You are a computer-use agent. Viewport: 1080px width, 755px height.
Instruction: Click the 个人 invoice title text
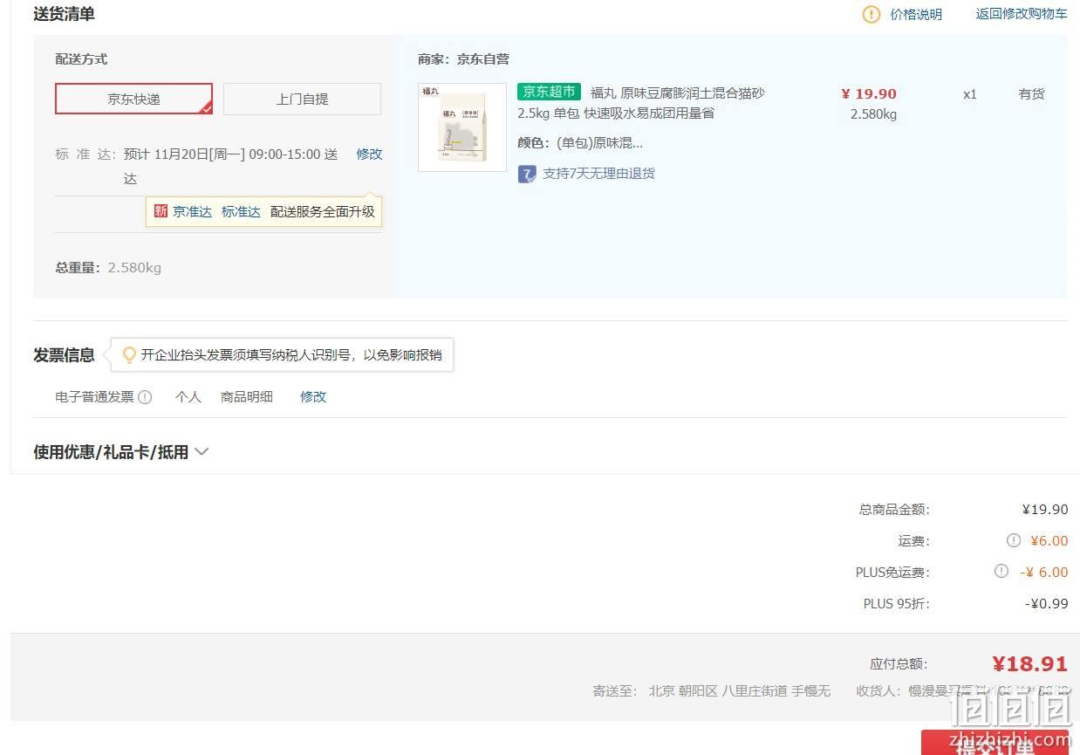[188, 396]
